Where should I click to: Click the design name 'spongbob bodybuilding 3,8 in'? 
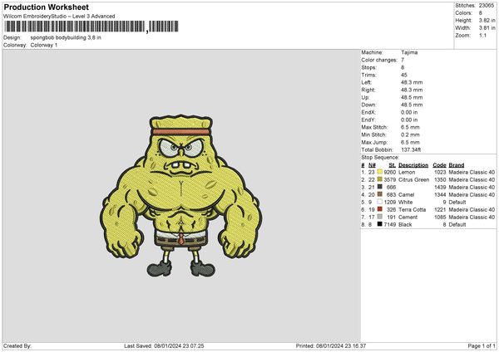click(66, 37)
